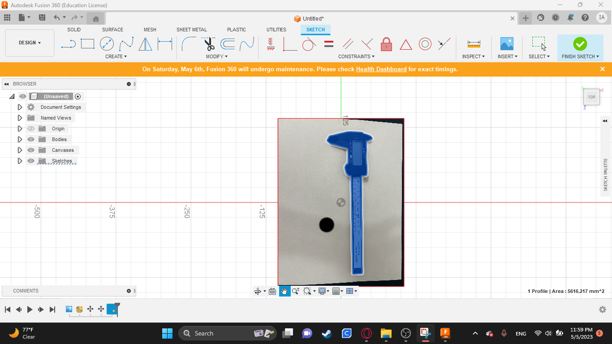Activate the Sketch Dimension tool

tap(165, 44)
